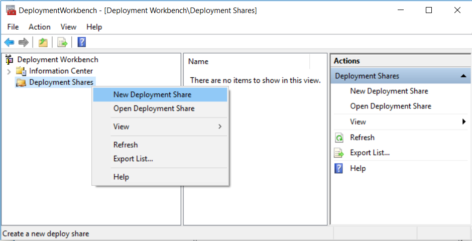Viewport: 472px width, 241px height.
Task: Click the Information Center folder icon
Action: tap(21, 71)
